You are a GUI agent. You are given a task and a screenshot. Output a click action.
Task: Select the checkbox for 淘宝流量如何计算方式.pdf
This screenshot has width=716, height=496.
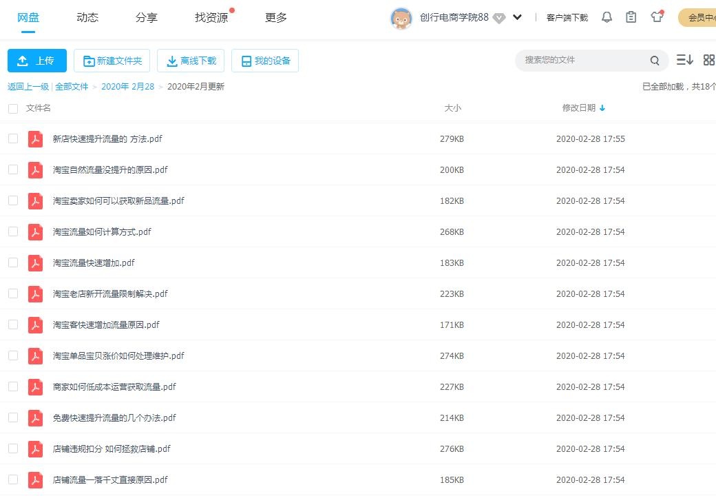click(12, 231)
